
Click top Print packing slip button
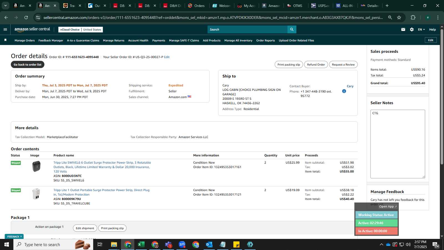(x=289, y=64)
